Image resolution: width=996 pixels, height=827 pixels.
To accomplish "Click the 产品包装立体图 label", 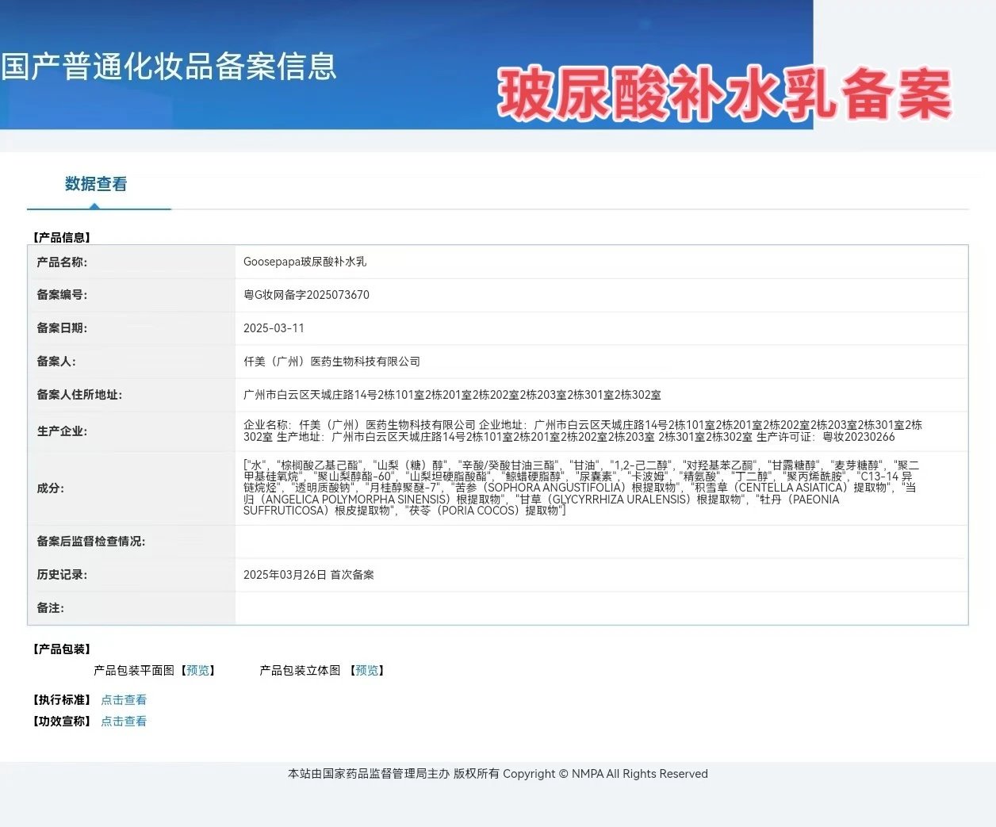I will [x=300, y=671].
